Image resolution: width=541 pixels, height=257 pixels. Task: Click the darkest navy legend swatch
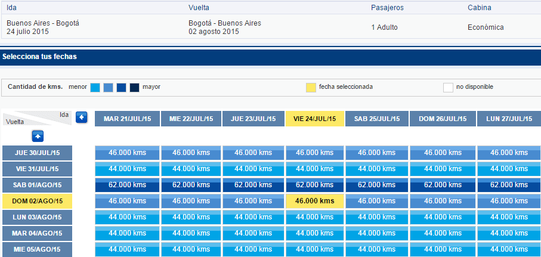135,88
